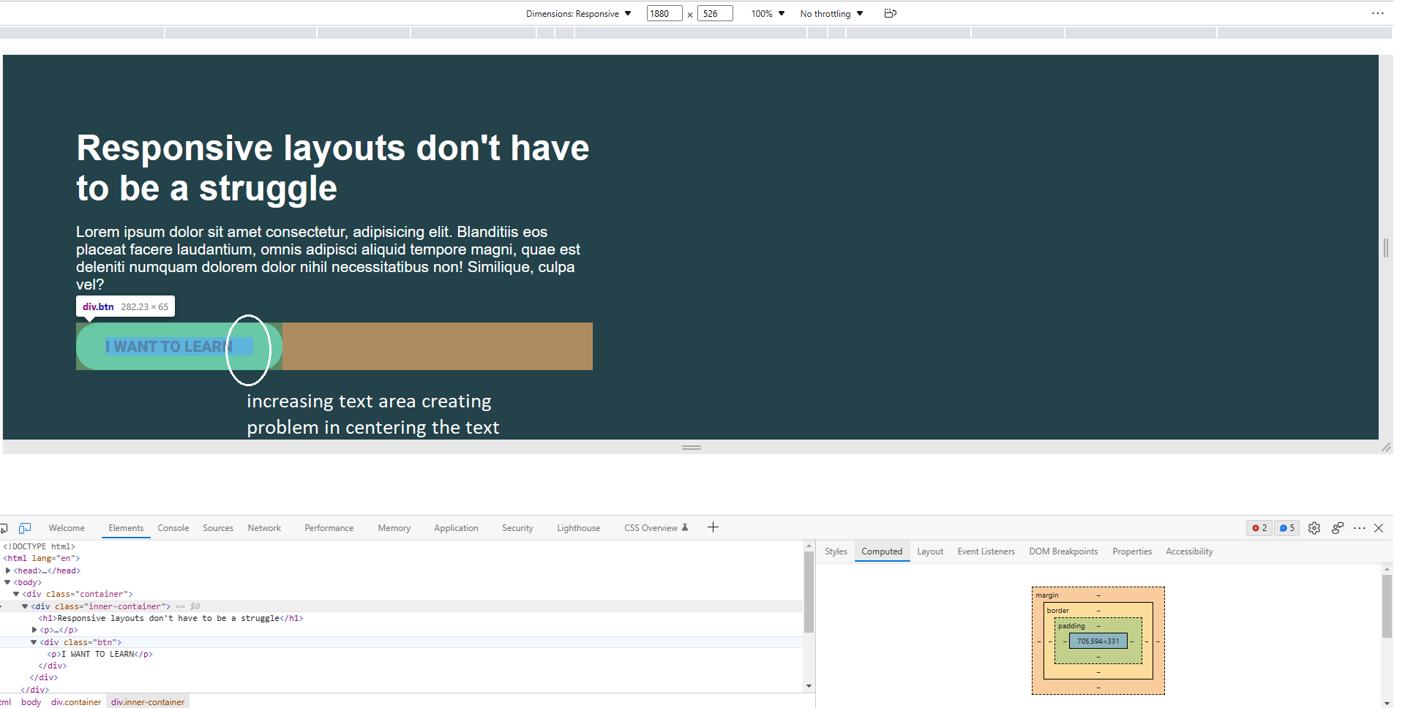Click the Lorem ipsum paragraph text
Viewport: 1405px width, 708px height.
pyautogui.click(x=329, y=258)
